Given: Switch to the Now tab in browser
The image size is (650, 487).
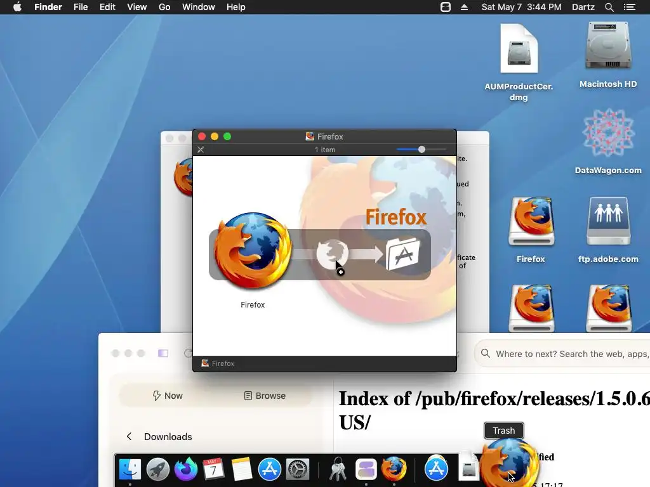Looking at the screenshot, I should click(x=168, y=396).
